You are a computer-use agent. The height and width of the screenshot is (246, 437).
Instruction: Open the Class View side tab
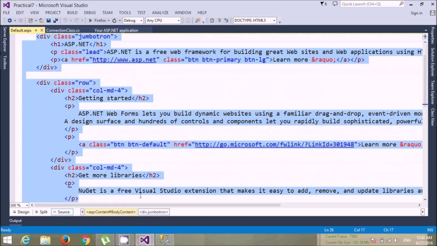(x=433, y=117)
